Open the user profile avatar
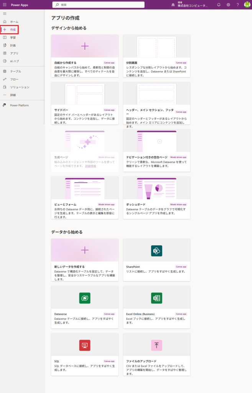Viewport: 252px width, 393px height. pos(247,5)
